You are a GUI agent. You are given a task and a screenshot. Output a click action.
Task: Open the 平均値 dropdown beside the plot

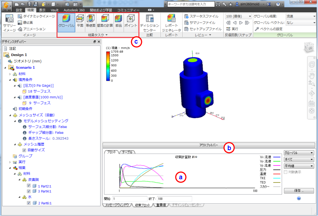299,166
